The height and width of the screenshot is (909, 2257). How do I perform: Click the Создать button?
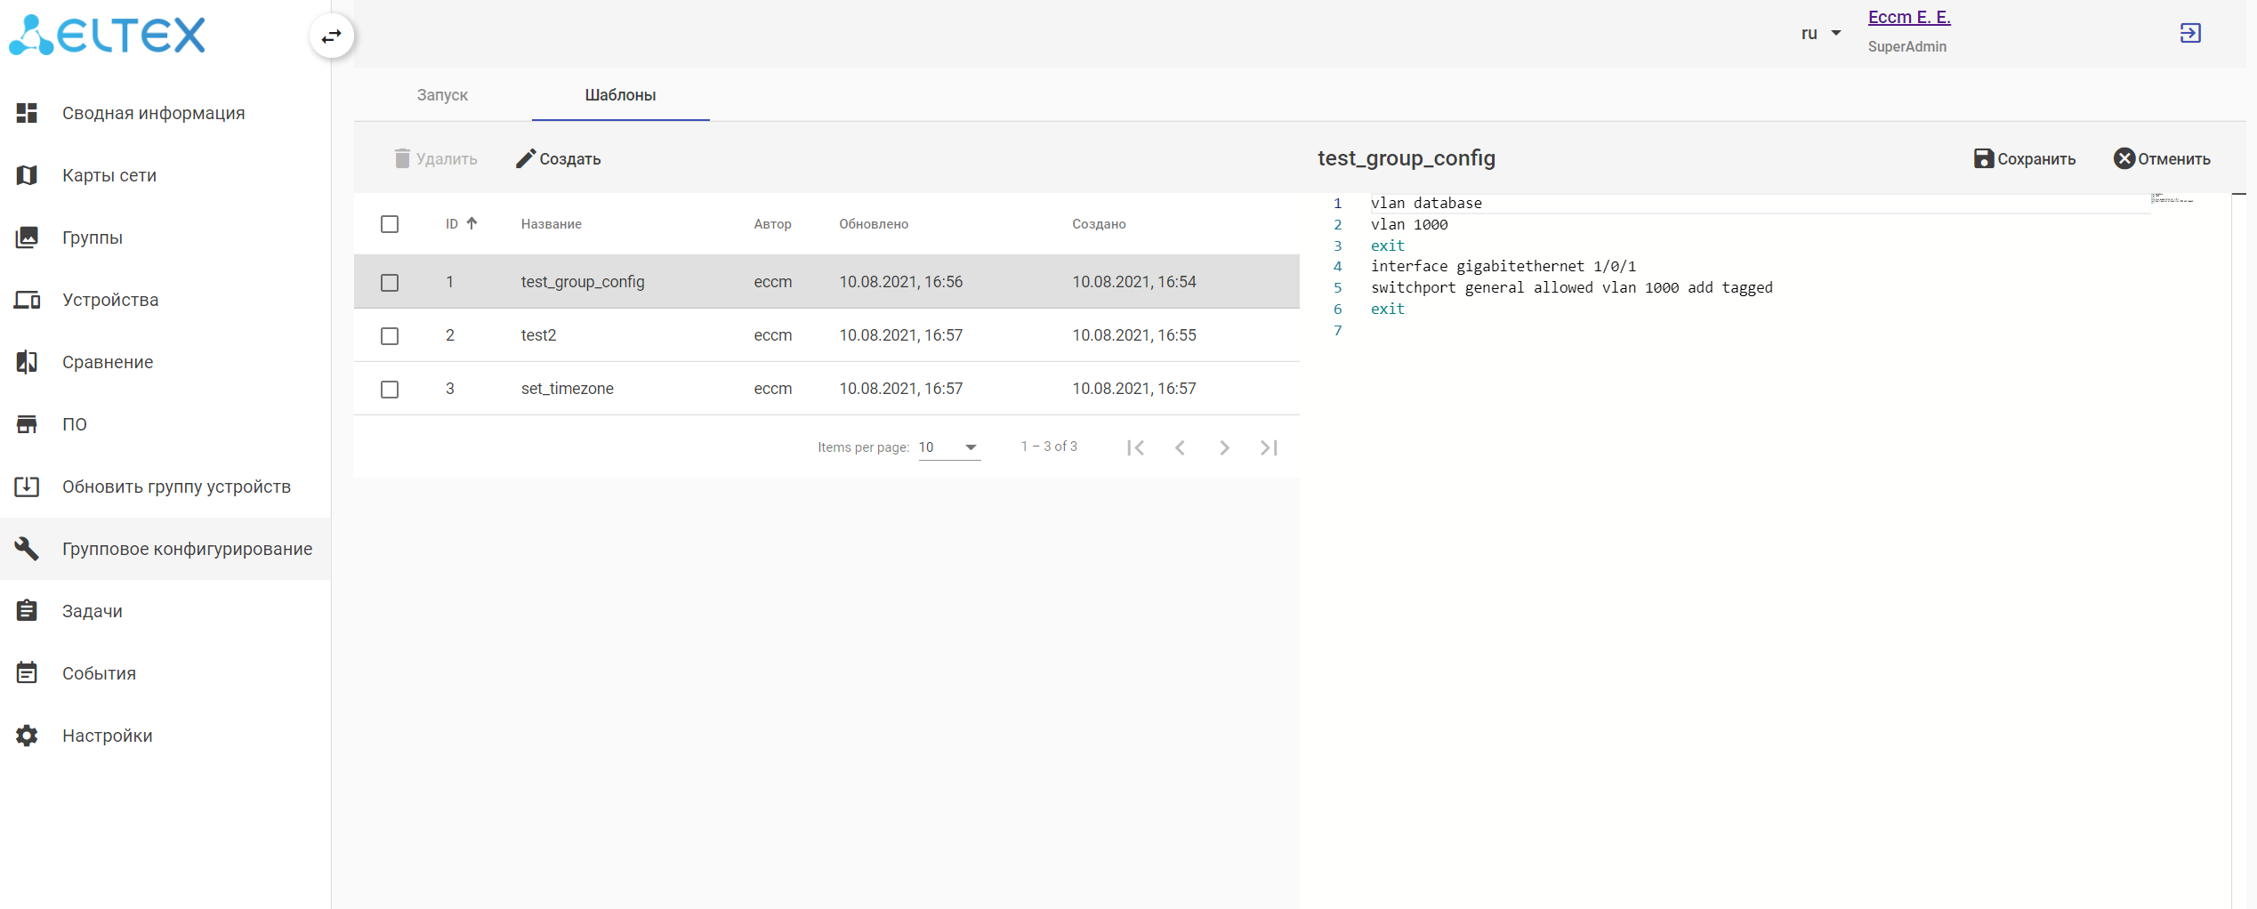click(x=559, y=159)
